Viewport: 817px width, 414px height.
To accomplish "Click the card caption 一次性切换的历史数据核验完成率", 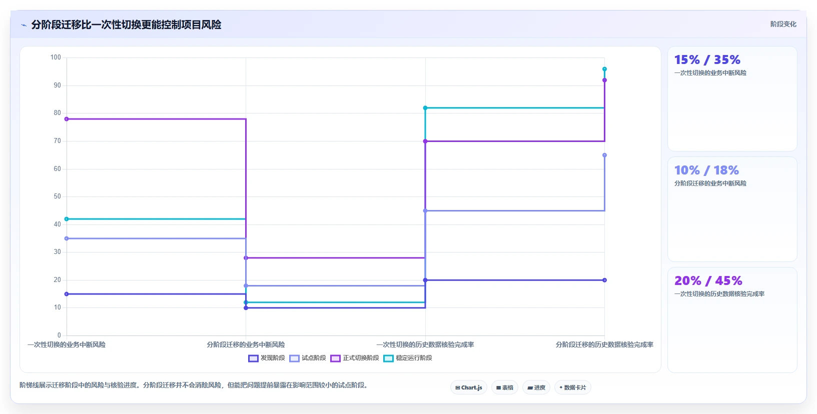I will [x=719, y=294].
